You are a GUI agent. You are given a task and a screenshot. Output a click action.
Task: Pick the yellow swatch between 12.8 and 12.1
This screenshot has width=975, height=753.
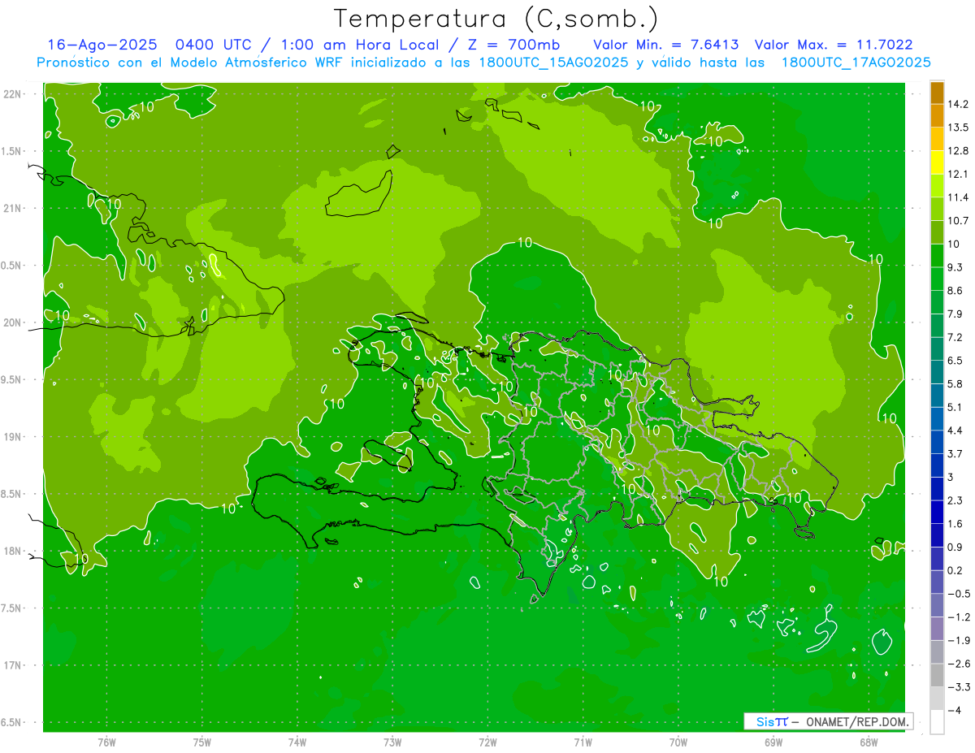(x=937, y=162)
